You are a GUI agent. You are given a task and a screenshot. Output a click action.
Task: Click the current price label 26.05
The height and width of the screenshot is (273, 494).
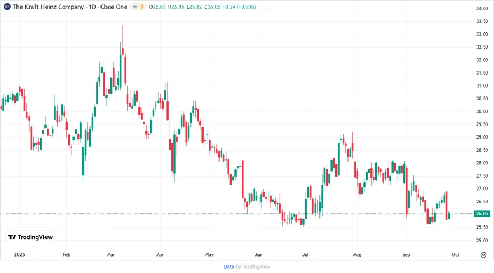pos(482,214)
